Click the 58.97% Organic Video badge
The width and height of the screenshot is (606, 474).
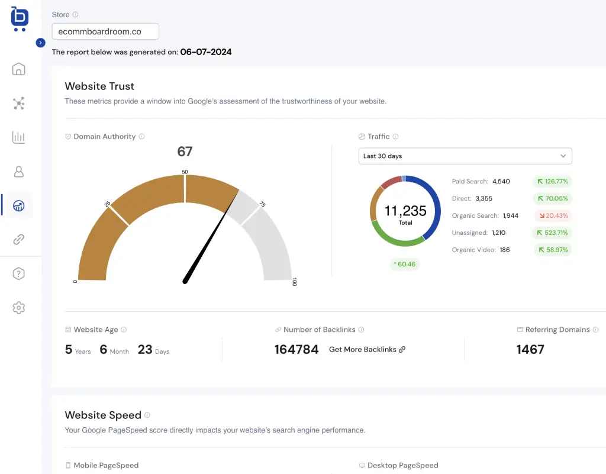click(553, 250)
